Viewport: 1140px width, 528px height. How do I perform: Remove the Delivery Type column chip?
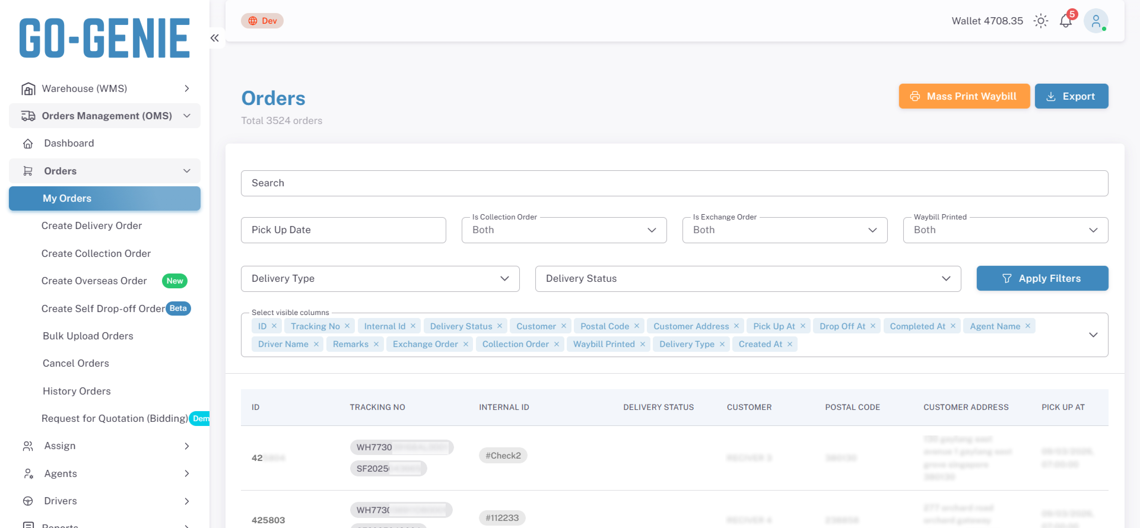(722, 344)
